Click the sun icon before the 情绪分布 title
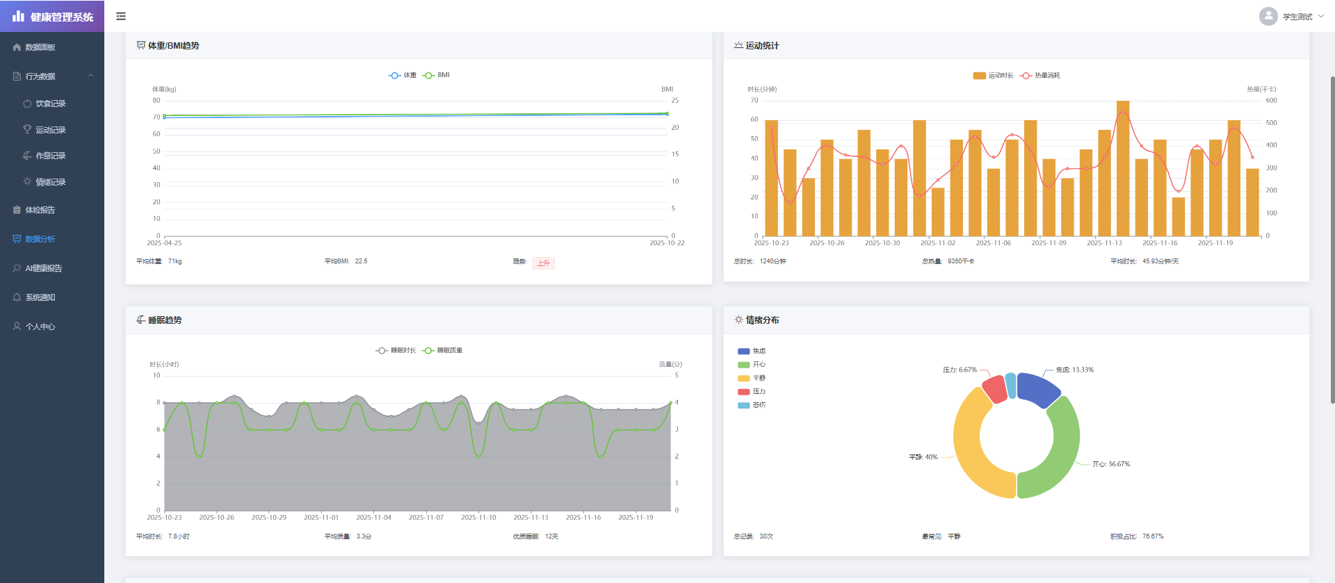This screenshot has width=1335, height=583. click(738, 320)
